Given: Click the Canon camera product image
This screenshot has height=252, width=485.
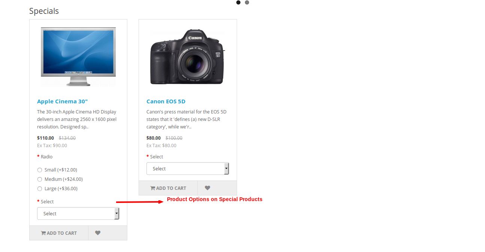Looking at the screenshot, I should (188, 57).
